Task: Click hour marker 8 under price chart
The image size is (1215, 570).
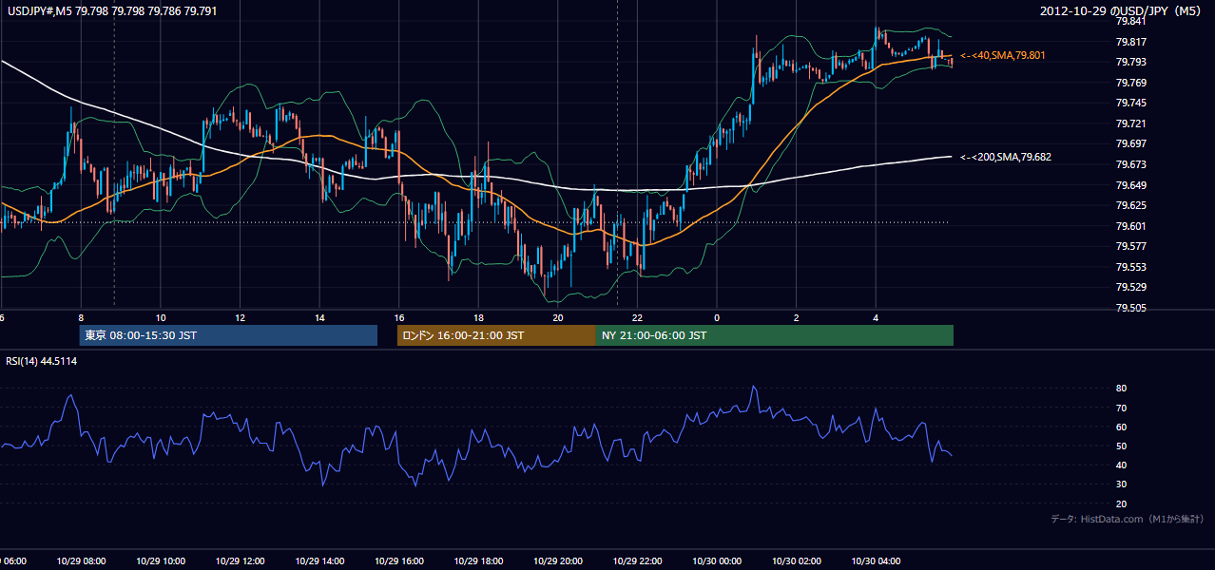Action: (x=81, y=318)
